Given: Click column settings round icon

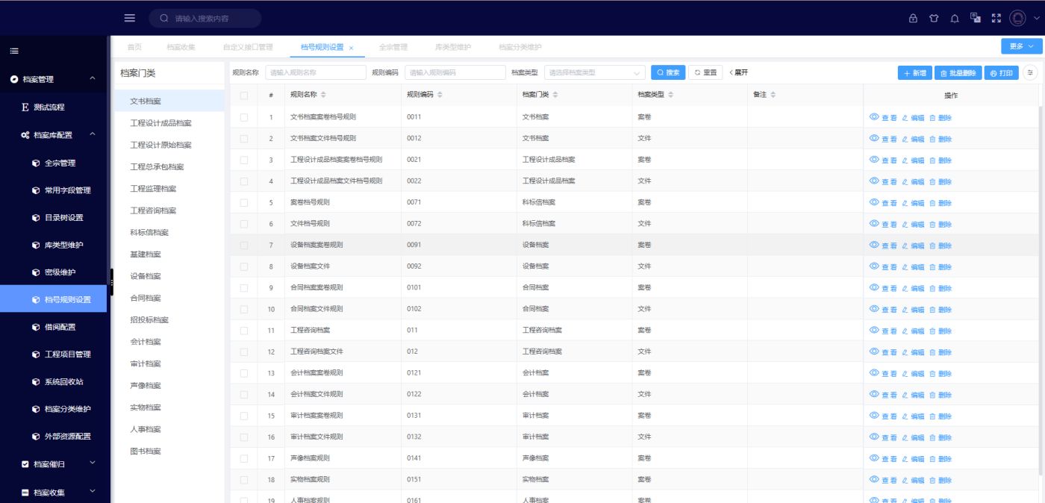Looking at the screenshot, I should [x=1031, y=72].
